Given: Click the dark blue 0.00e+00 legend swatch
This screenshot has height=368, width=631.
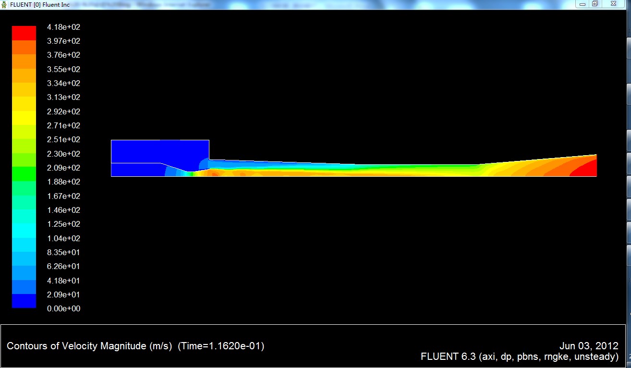Looking at the screenshot, I should tap(24, 301).
